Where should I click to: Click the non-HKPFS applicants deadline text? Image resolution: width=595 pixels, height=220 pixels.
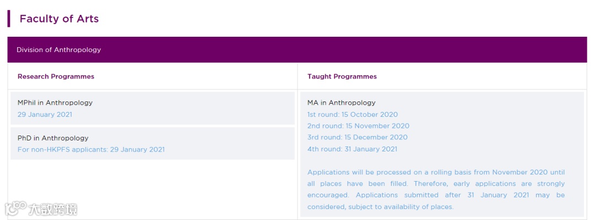click(91, 150)
